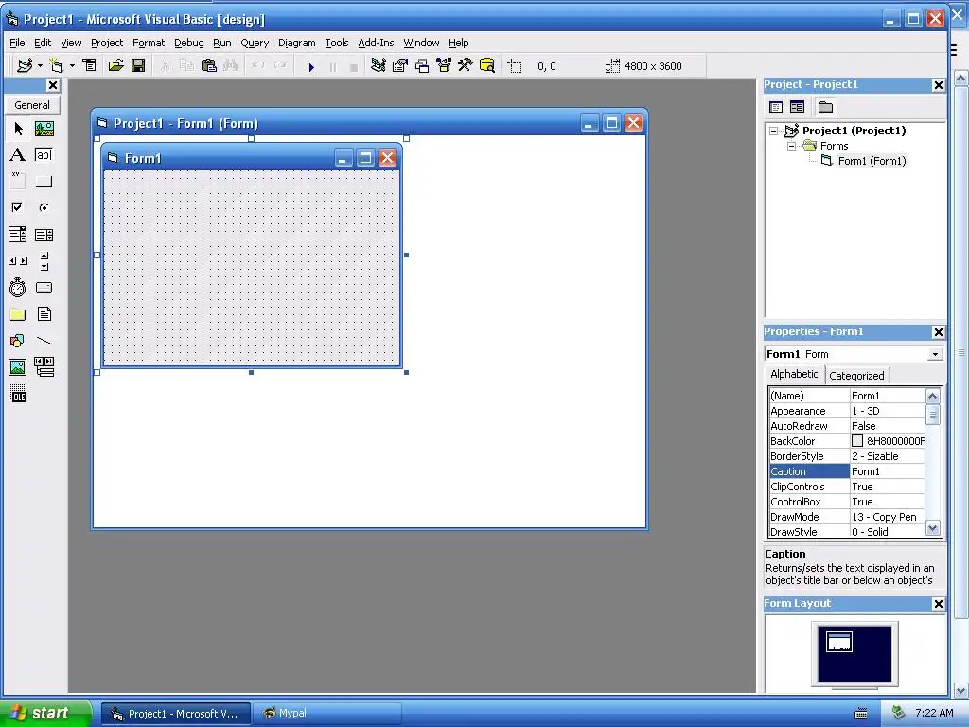Select the Label tool
The image size is (969, 727).
point(18,154)
